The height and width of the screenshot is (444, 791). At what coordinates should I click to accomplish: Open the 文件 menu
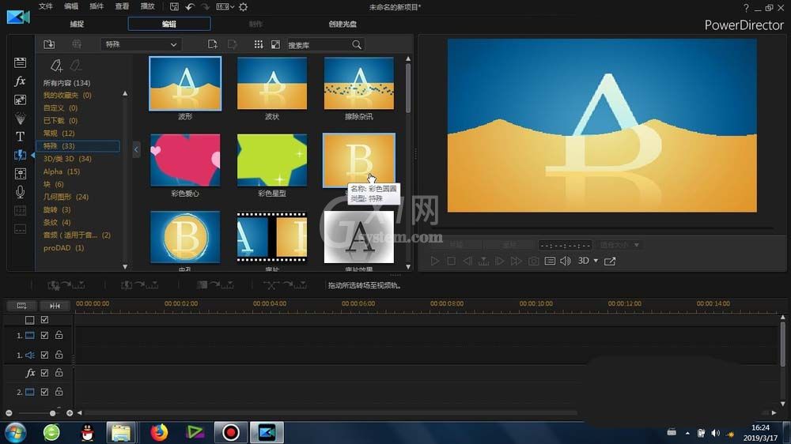point(45,6)
